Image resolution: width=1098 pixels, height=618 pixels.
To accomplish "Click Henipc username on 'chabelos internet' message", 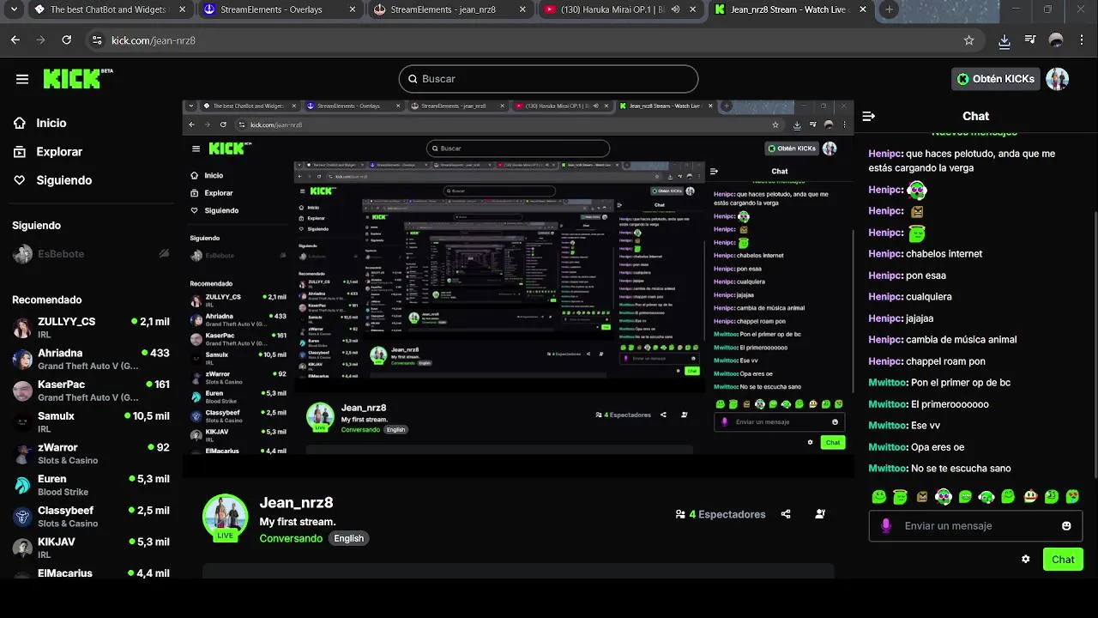I will pyautogui.click(x=885, y=254).
